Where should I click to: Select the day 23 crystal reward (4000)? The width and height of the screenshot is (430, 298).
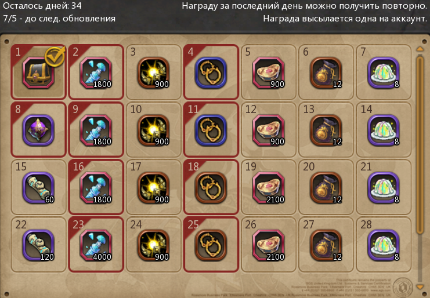[x=96, y=245]
